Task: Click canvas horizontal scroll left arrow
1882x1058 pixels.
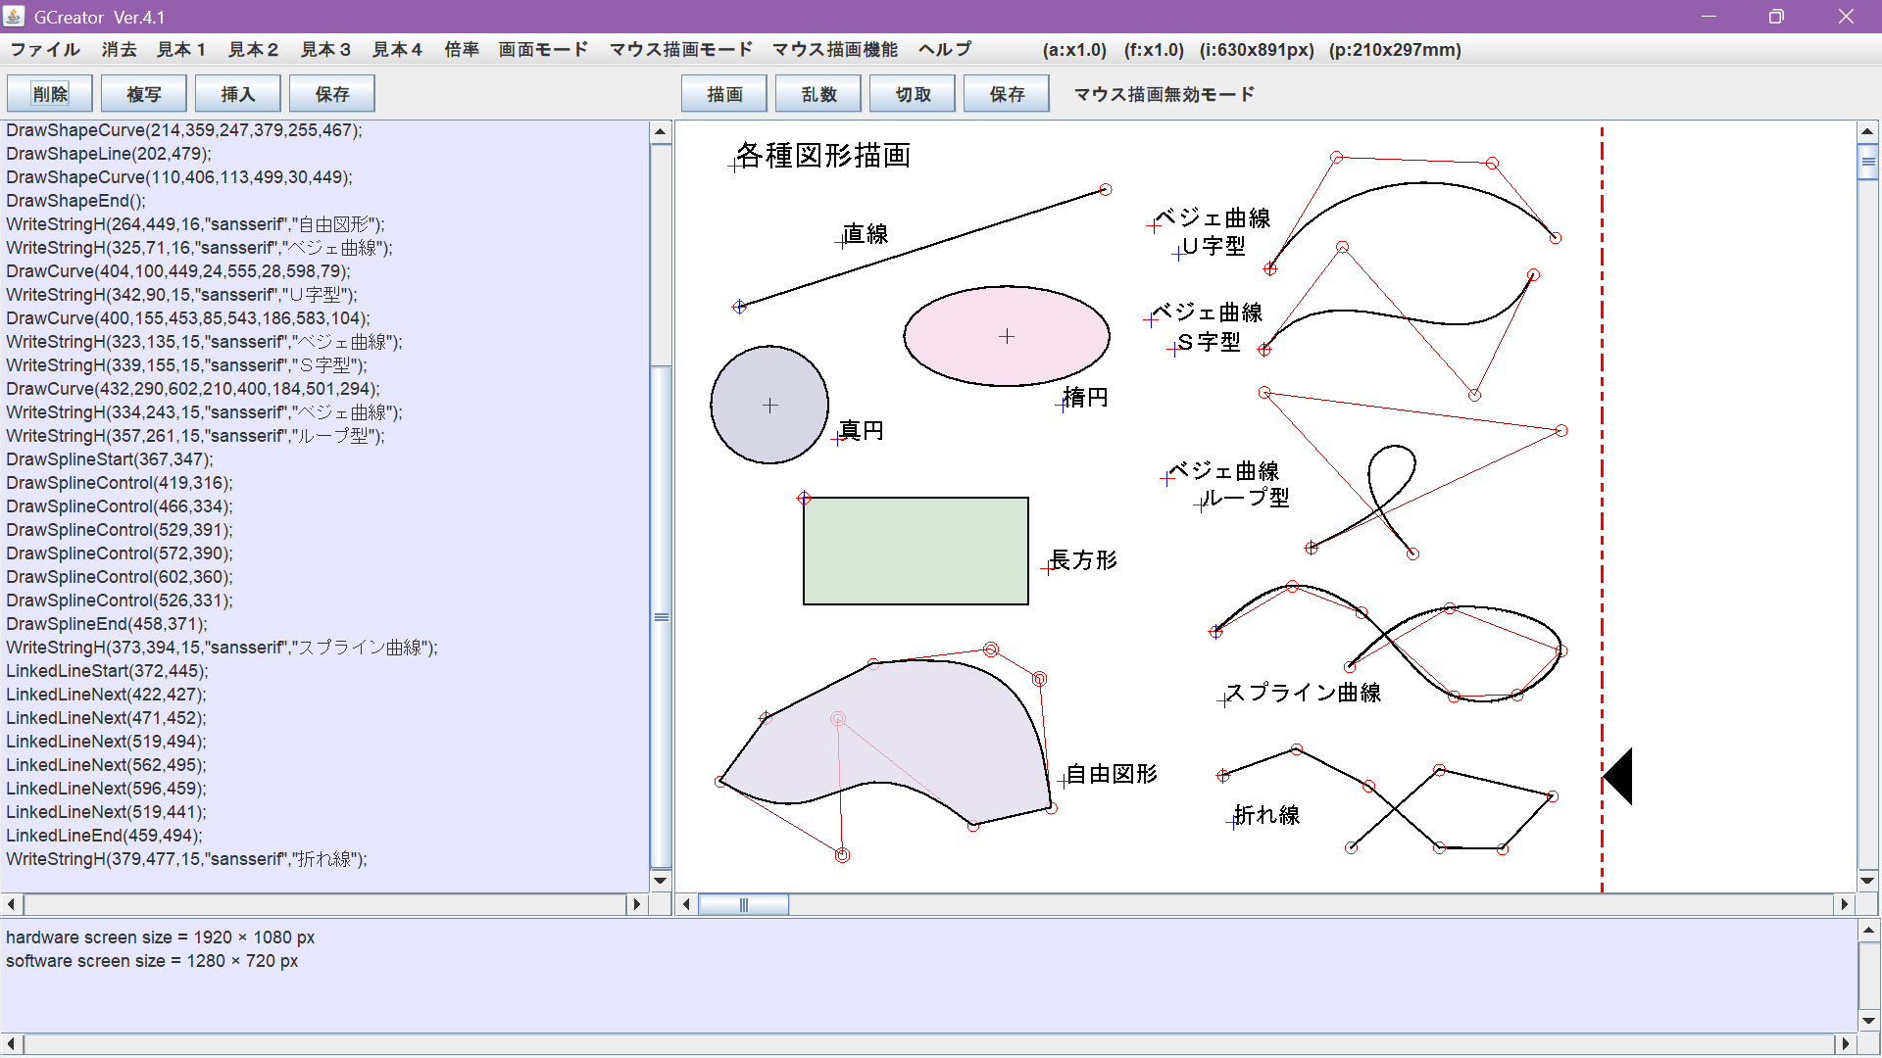Action: coord(686,904)
